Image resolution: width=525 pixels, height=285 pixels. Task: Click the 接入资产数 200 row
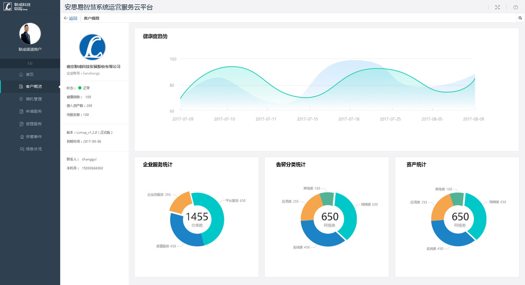(x=80, y=106)
